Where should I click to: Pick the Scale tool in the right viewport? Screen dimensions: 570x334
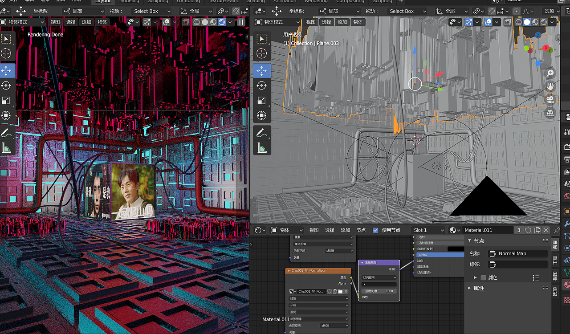tap(261, 101)
